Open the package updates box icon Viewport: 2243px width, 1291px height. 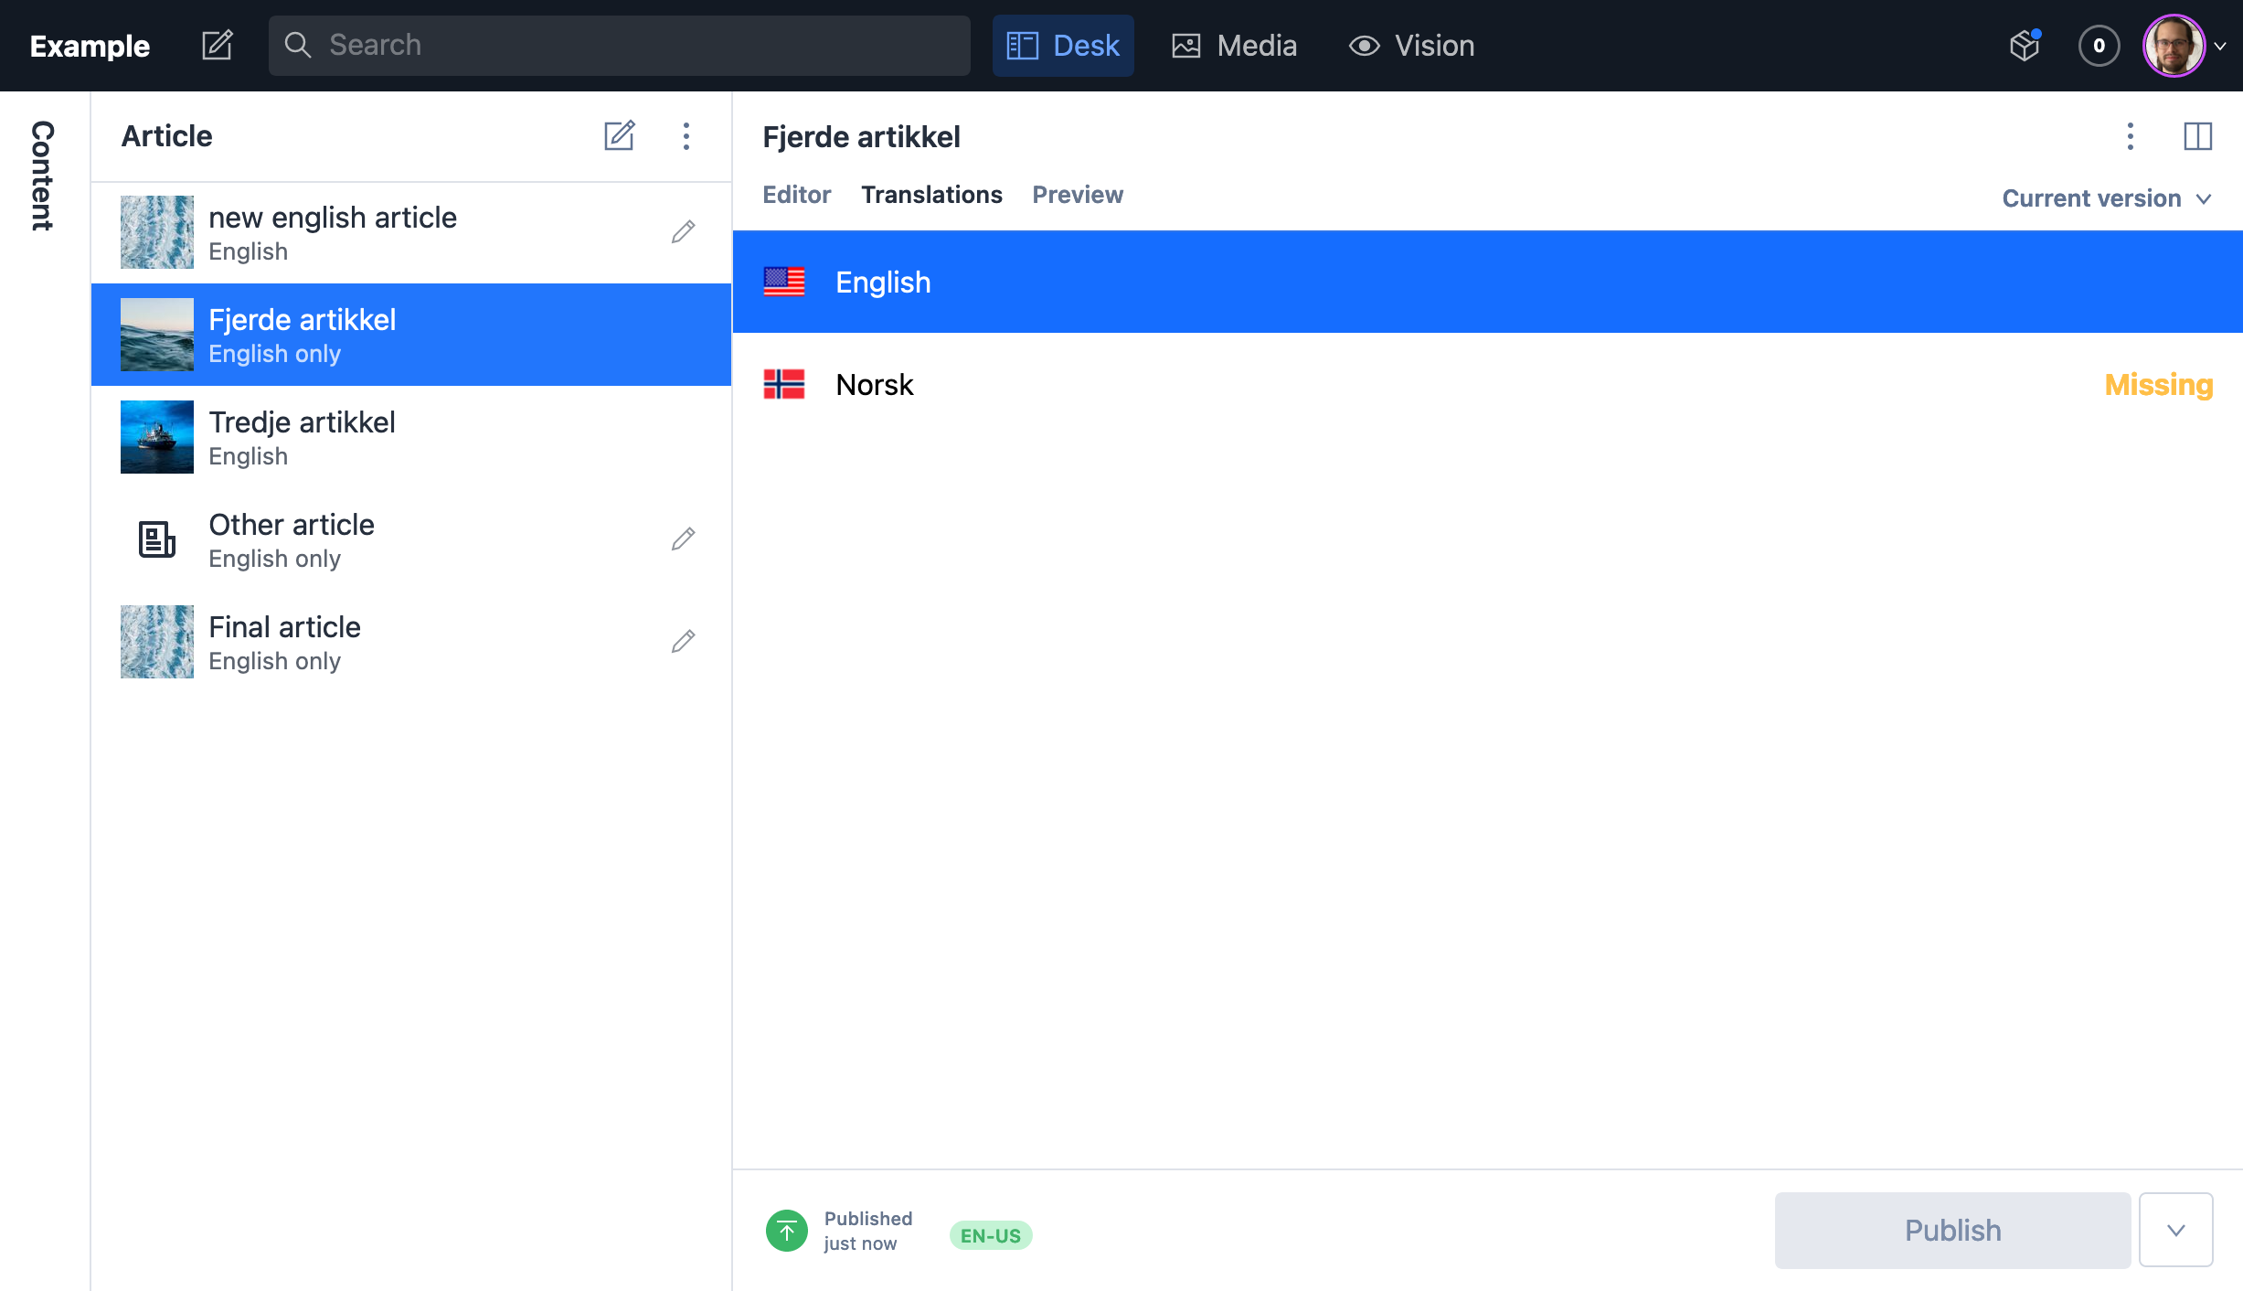(2025, 45)
